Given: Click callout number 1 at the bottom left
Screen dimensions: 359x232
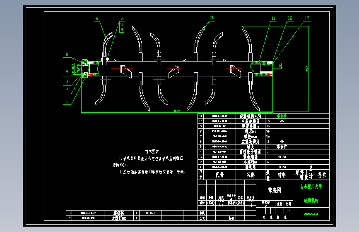Looking at the screenshot, I should [x=67, y=101].
